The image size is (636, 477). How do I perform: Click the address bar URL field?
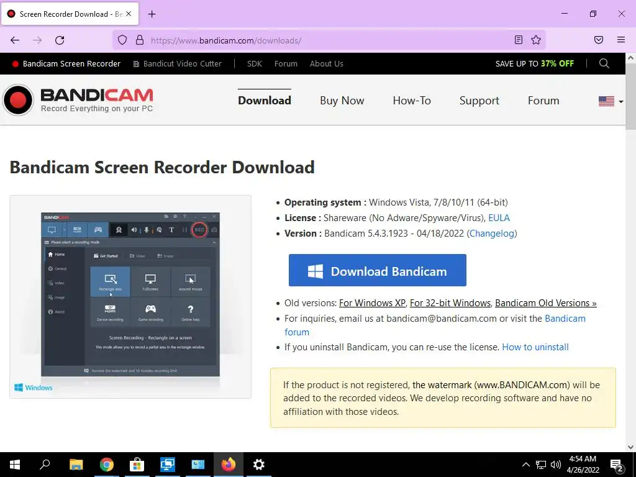pos(329,40)
